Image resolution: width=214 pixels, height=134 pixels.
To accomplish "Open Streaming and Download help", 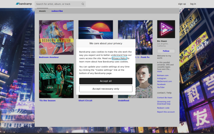I will tap(164, 103).
